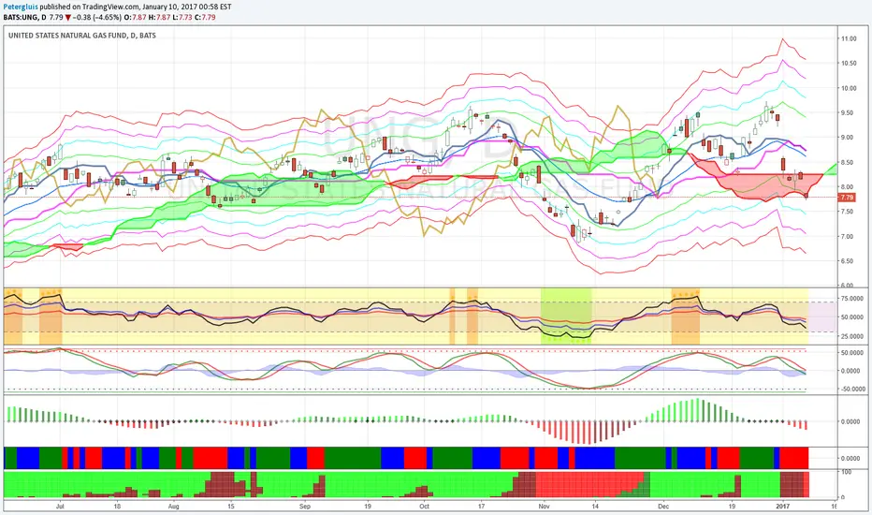Click the 6.50 price axis label
Screen dimensions: 872x515
pyautogui.click(x=849, y=261)
